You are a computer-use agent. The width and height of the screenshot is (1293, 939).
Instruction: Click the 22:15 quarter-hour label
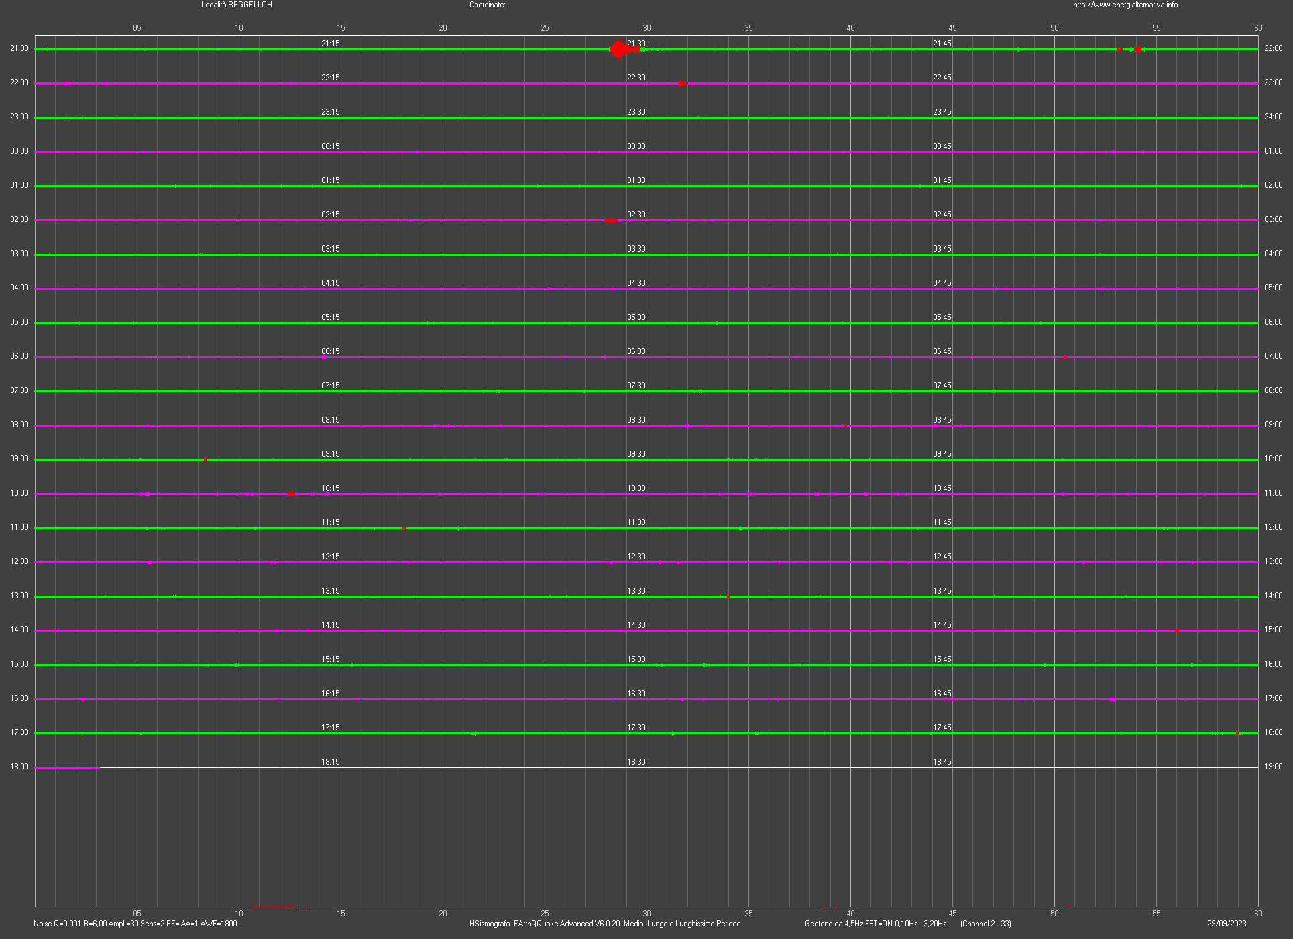coord(331,78)
